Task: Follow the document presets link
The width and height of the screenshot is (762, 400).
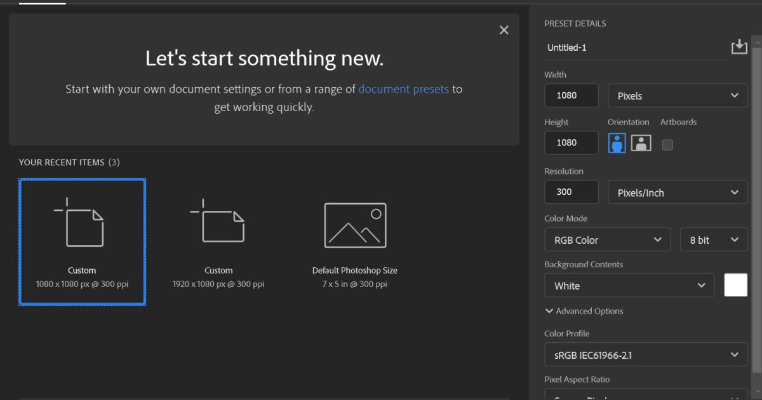Action: (x=403, y=89)
